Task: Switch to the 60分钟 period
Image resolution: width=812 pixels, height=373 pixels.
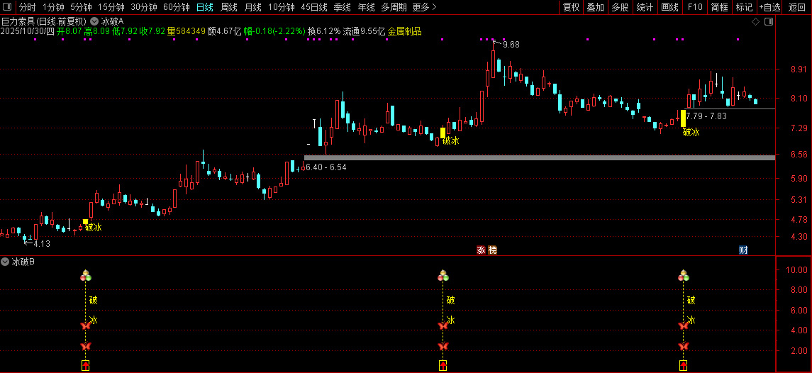Action: (x=177, y=7)
